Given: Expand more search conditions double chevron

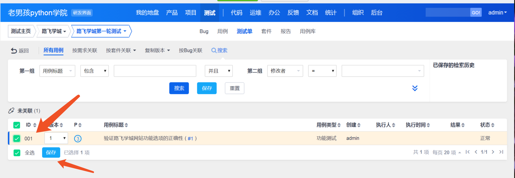Looking at the screenshot, I should [x=415, y=88].
